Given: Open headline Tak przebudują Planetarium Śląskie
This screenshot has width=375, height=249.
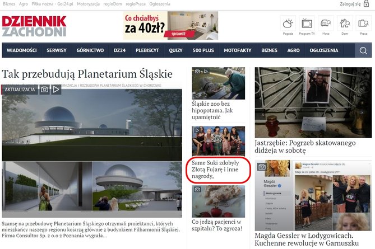Looking at the screenshot, I should point(87,74).
